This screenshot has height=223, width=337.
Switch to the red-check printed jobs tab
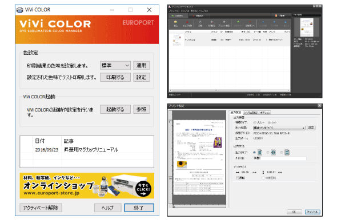pos(198,15)
